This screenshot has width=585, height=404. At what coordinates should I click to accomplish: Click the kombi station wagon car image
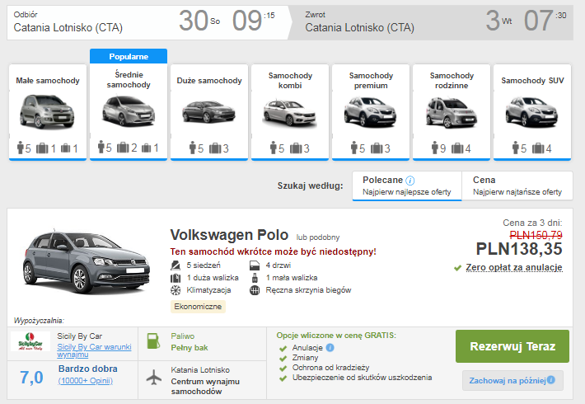290,113
